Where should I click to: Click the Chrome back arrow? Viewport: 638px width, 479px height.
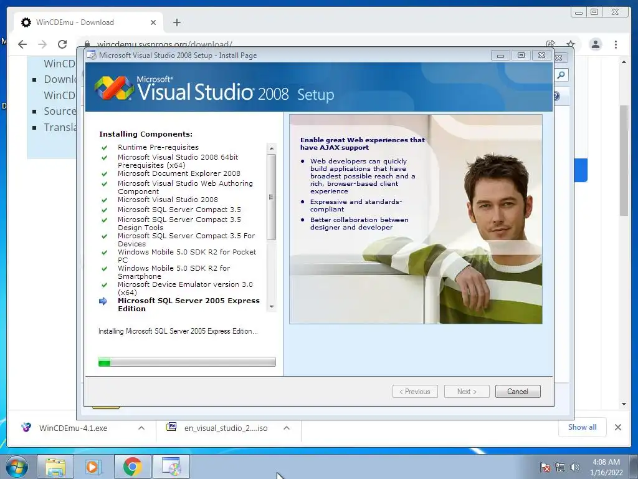click(22, 44)
